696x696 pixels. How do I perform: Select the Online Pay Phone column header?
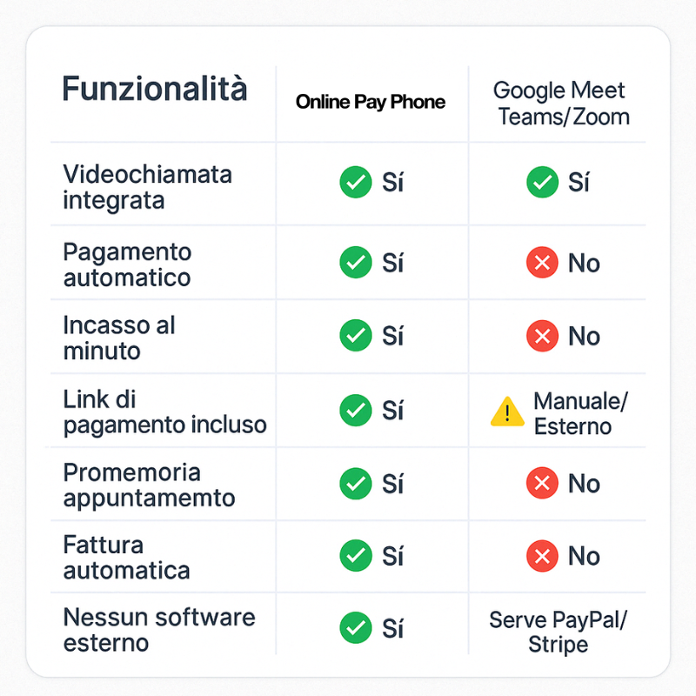click(x=371, y=102)
